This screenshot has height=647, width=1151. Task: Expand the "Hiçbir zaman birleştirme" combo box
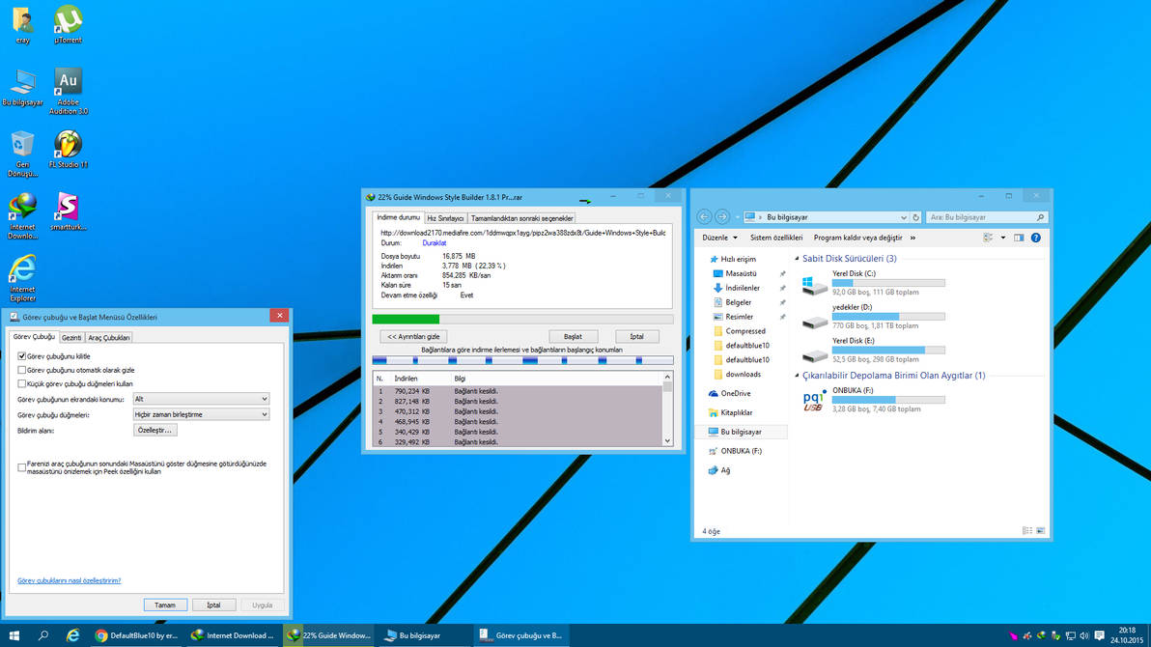[x=201, y=414]
